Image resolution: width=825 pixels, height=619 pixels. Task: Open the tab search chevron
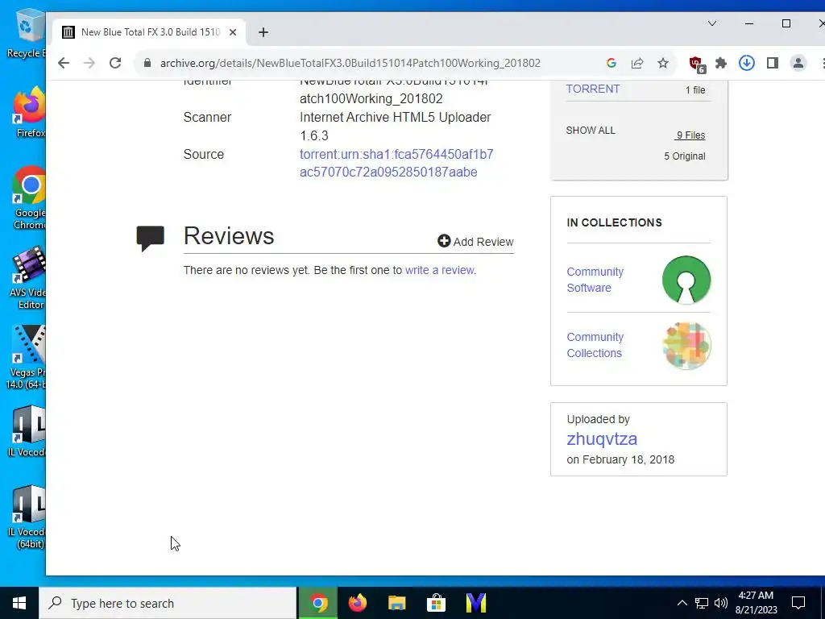click(x=712, y=23)
